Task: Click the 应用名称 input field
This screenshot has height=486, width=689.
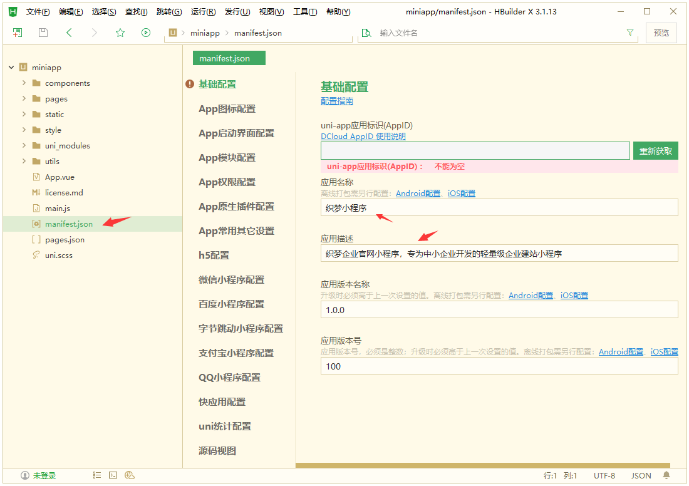Action: tap(499, 207)
